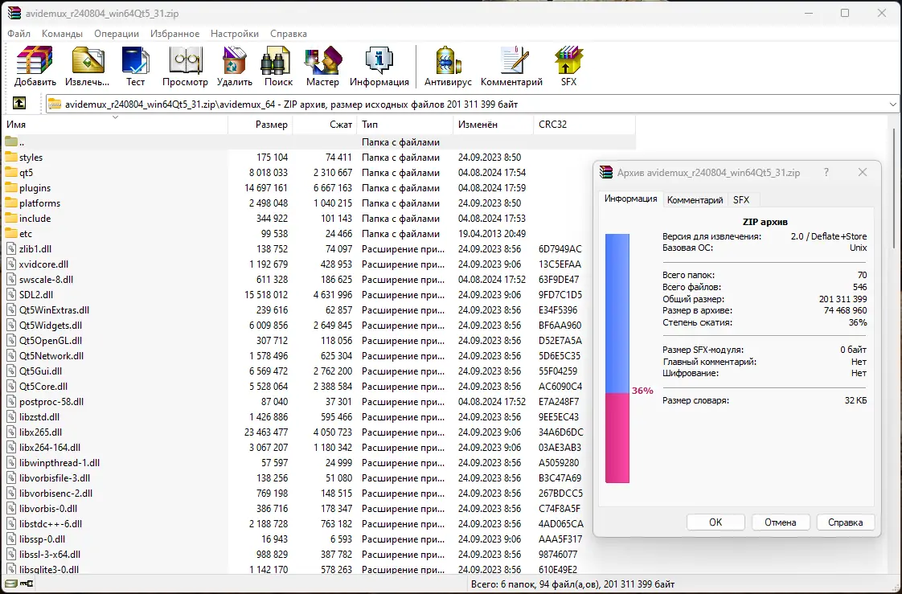Screen dimensions: 902x594
Task: Sort by the Изменён column header
Action: (494, 125)
